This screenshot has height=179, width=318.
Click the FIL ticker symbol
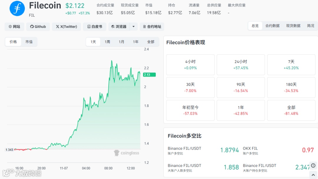[x=32, y=15]
